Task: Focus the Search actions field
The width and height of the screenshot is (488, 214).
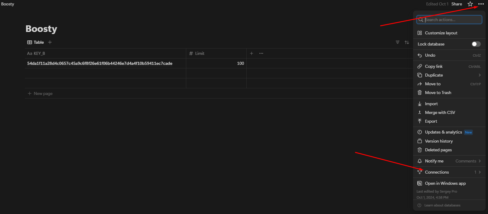Action: tap(449, 20)
